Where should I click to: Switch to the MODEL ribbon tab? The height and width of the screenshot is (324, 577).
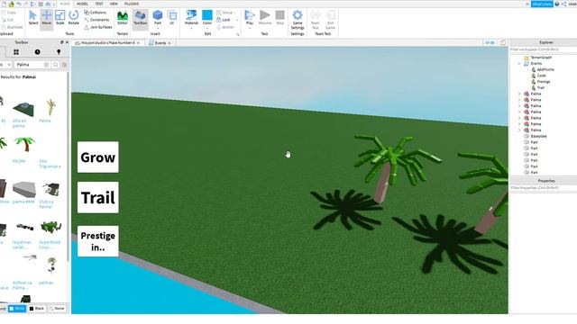(x=82, y=4)
